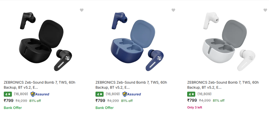Click 'Only 3 left' on white earbuds
The height and width of the screenshot is (115, 269).
(x=194, y=107)
